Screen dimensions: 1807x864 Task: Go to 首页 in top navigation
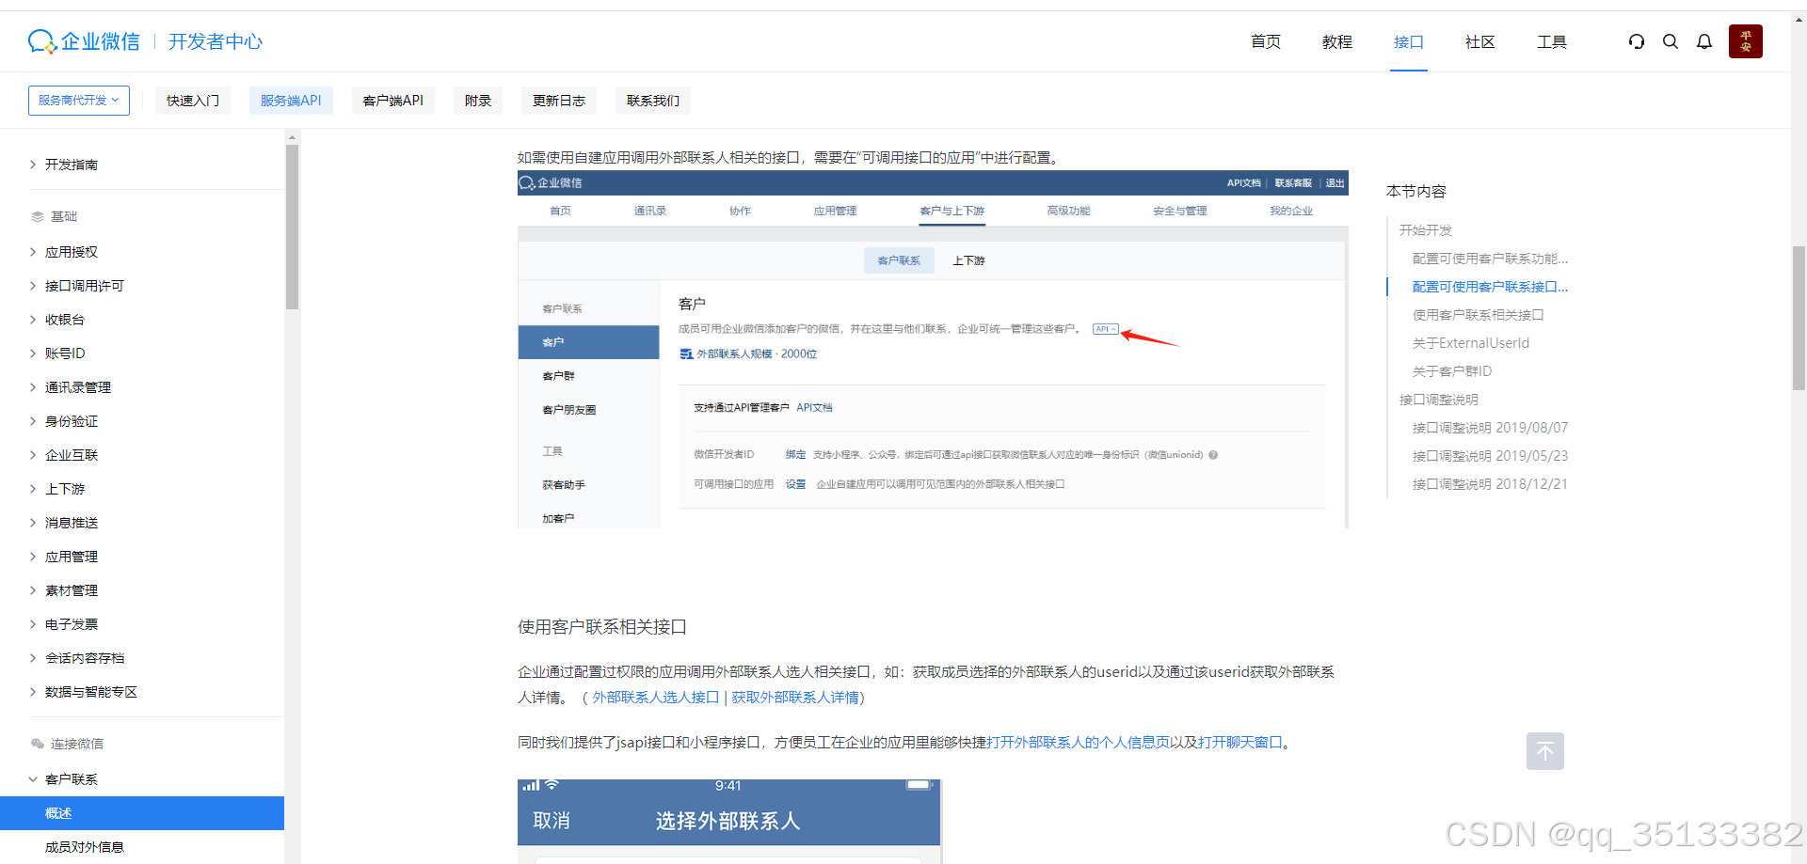[x=1266, y=41]
